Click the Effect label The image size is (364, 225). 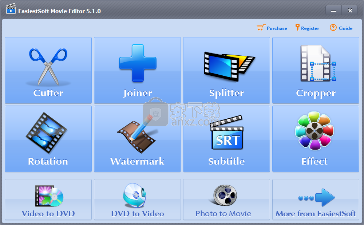tap(314, 161)
